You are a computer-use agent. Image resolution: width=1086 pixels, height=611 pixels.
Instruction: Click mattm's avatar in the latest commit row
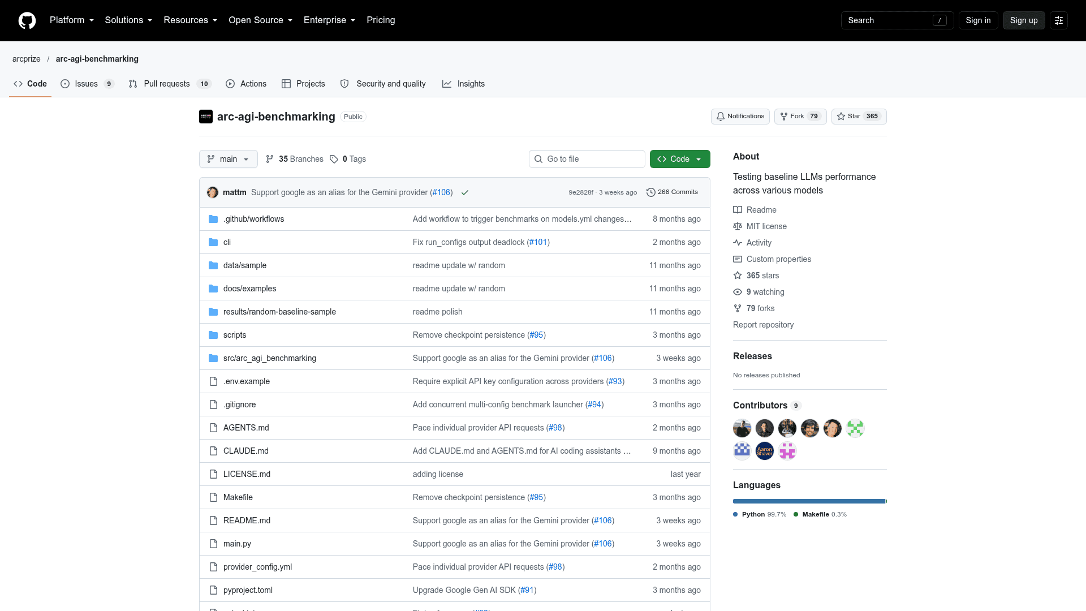coord(213,192)
